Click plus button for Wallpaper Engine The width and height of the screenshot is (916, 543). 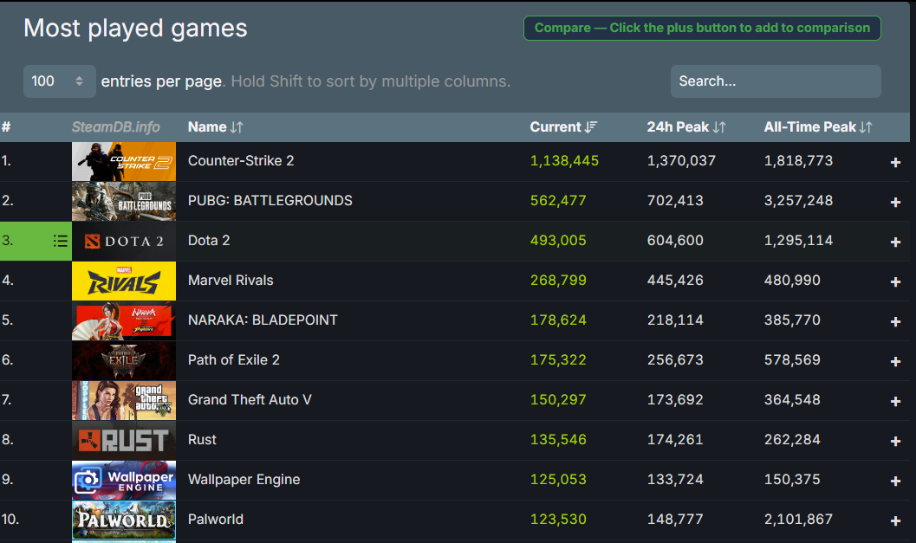click(895, 482)
